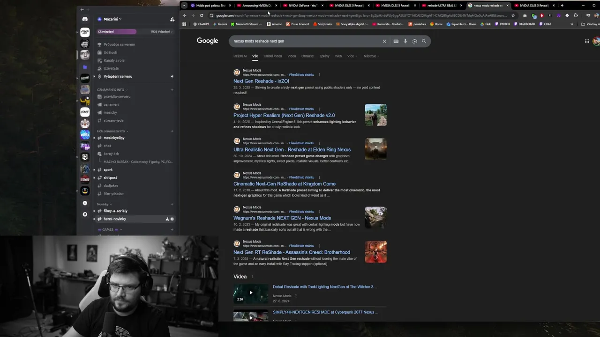Clear the Google search box text
600x337 pixels.
[x=384, y=41]
